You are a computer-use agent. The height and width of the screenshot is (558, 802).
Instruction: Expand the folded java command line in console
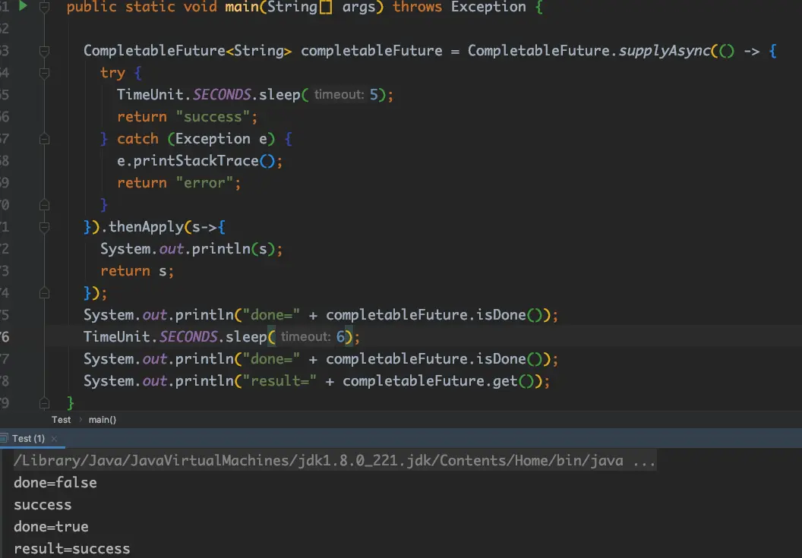[x=644, y=460]
